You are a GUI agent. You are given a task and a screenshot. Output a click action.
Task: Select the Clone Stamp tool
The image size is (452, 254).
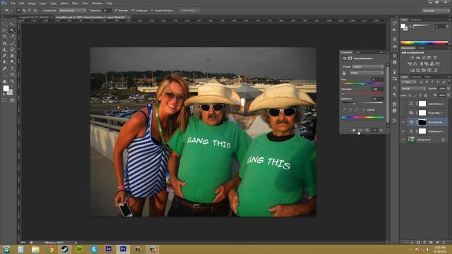pyautogui.click(x=4, y=49)
